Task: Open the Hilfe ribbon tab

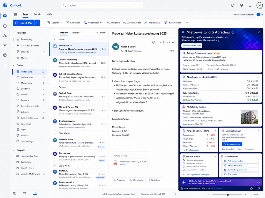Action: point(49,14)
